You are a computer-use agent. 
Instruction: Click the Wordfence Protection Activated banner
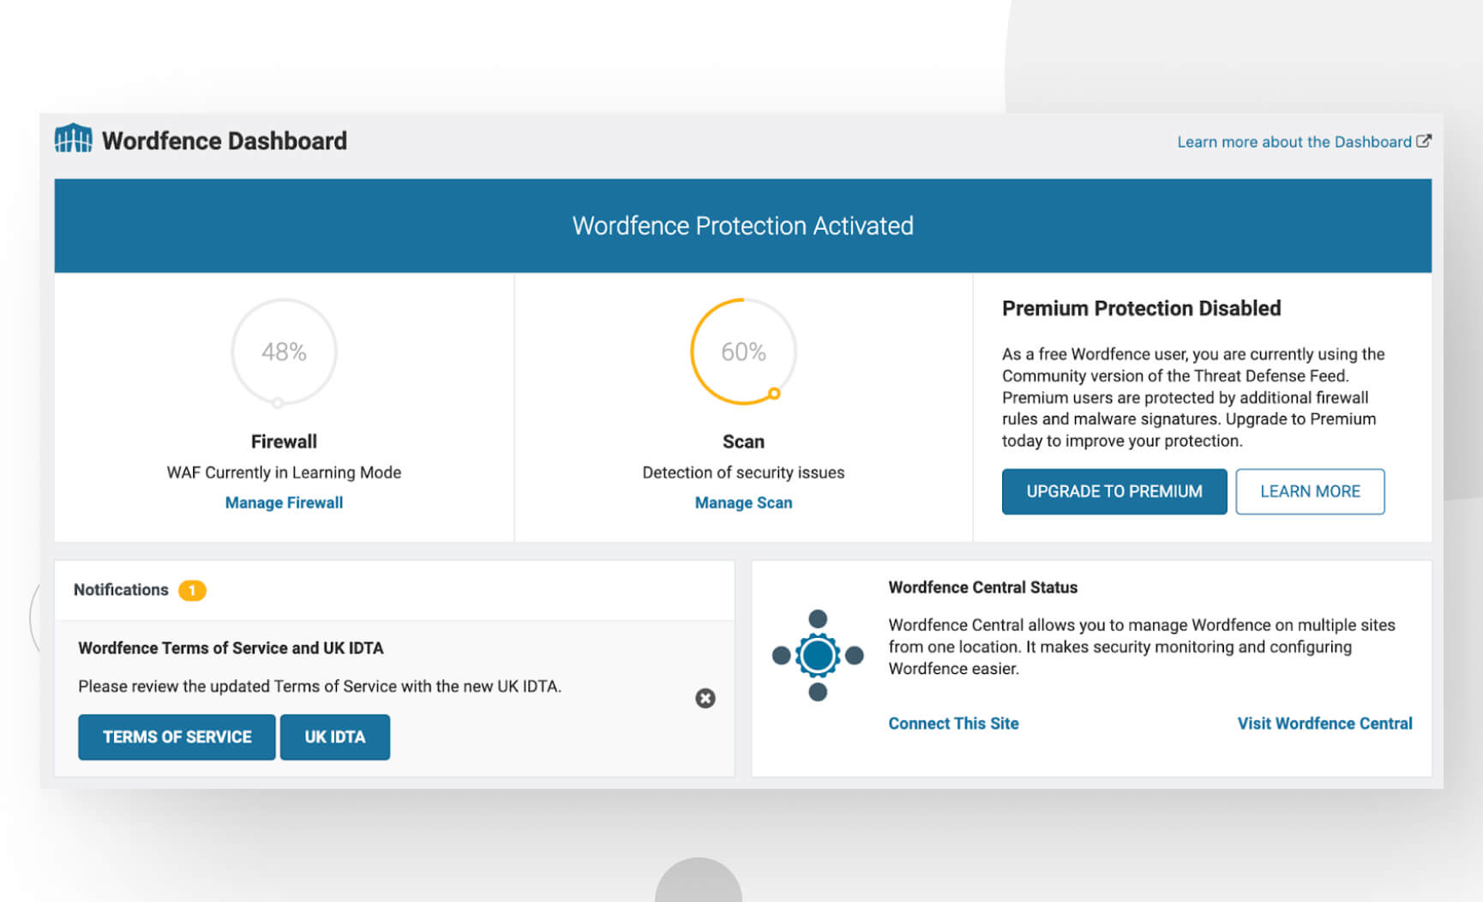point(742,225)
